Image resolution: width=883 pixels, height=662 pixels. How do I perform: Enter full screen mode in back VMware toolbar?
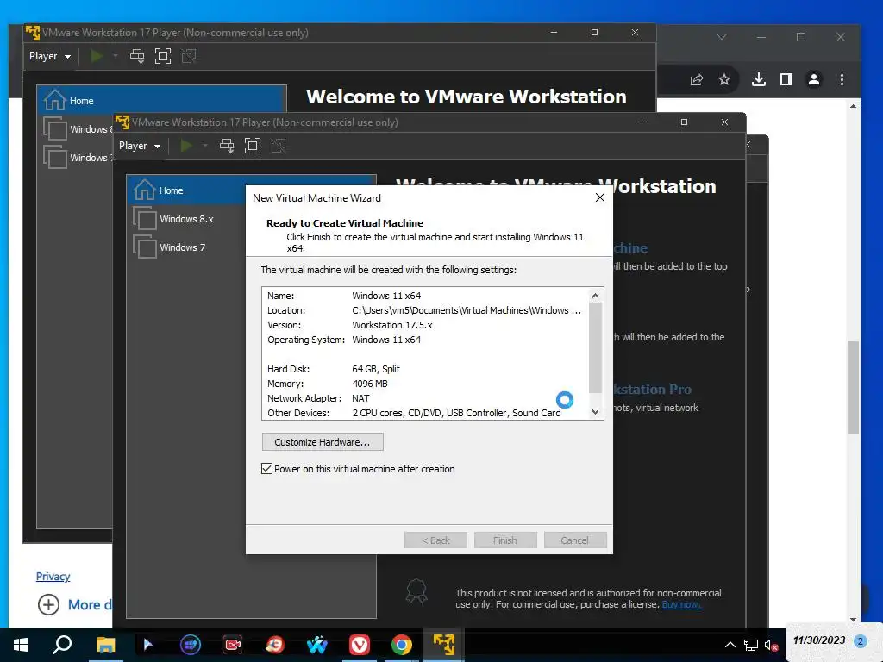pyautogui.click(x=163, y=56)
